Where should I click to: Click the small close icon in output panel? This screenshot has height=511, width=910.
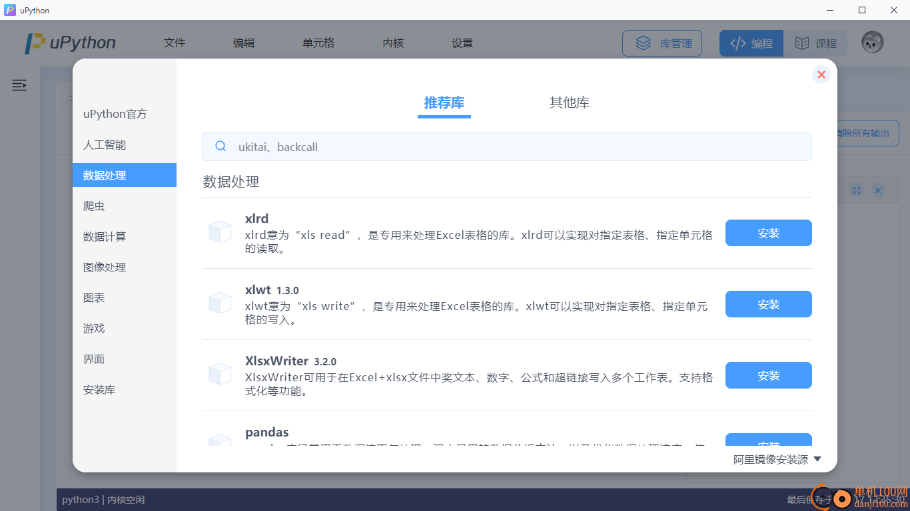click(x=878, y=190)
